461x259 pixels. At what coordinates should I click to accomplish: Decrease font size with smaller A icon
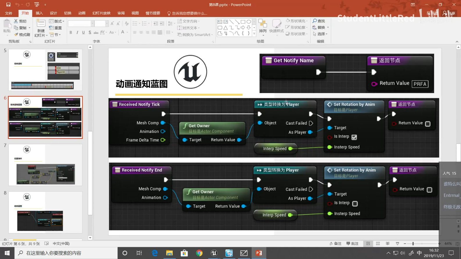[x=118, y=23]
